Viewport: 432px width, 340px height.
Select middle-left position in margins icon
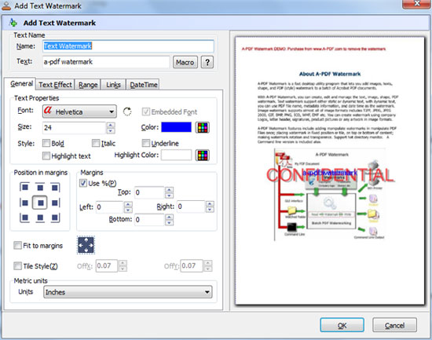pos(24,203)
